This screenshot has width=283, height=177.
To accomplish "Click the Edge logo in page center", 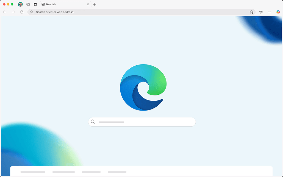I will [143, 88].
